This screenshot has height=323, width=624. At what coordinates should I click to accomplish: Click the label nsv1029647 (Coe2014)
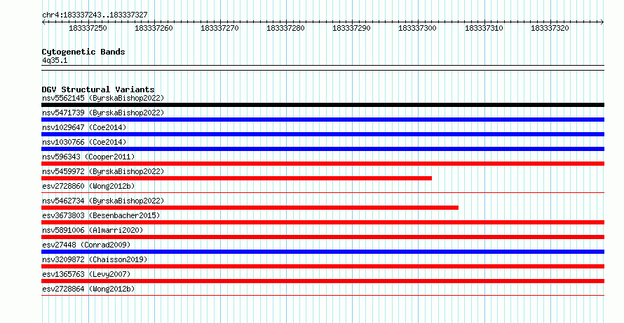(x=84, y=127)
